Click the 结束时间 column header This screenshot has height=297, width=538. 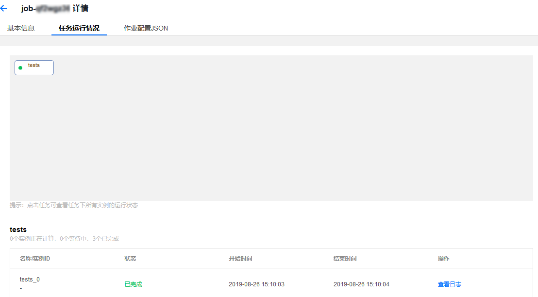pos(345,259)
